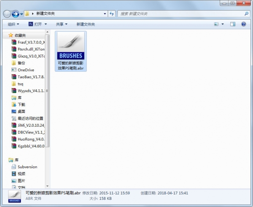Click the file size 158 KB value
253x207 pixels.
[x=105, y=199]
